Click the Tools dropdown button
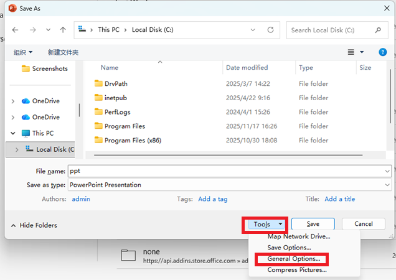This screenshot has height=280, width=396. (x=266, y=224)
